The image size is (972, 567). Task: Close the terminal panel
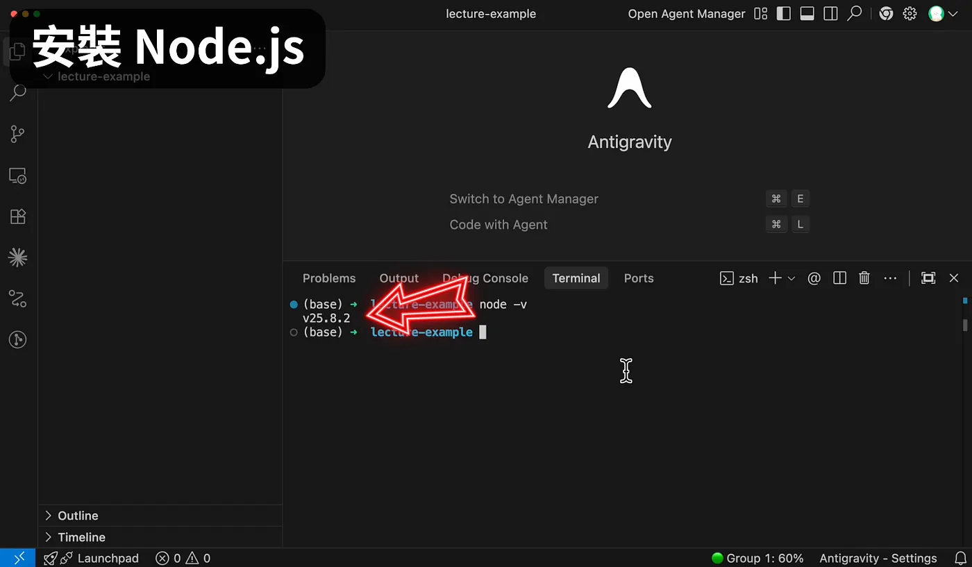954,278
